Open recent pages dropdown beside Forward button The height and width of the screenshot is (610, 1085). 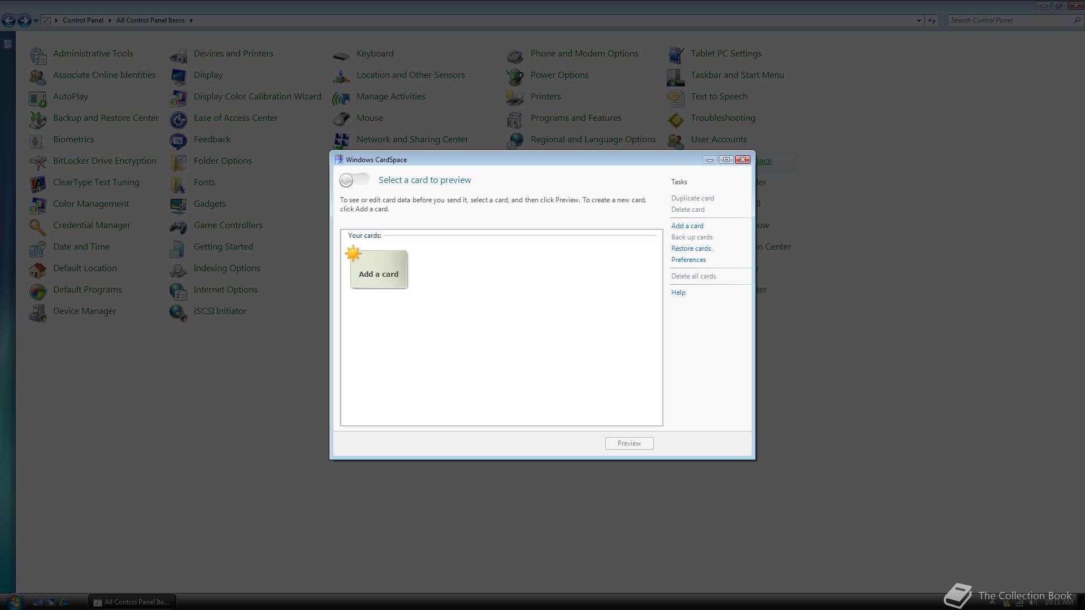(36, 21)
